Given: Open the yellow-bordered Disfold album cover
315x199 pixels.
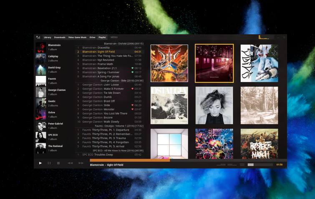Looking at the screenshot, I should [x=214, y=64].
